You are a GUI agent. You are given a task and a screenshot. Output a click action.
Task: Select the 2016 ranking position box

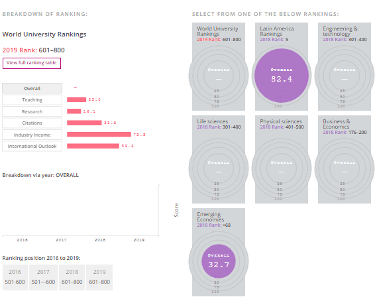click(15, 277)
